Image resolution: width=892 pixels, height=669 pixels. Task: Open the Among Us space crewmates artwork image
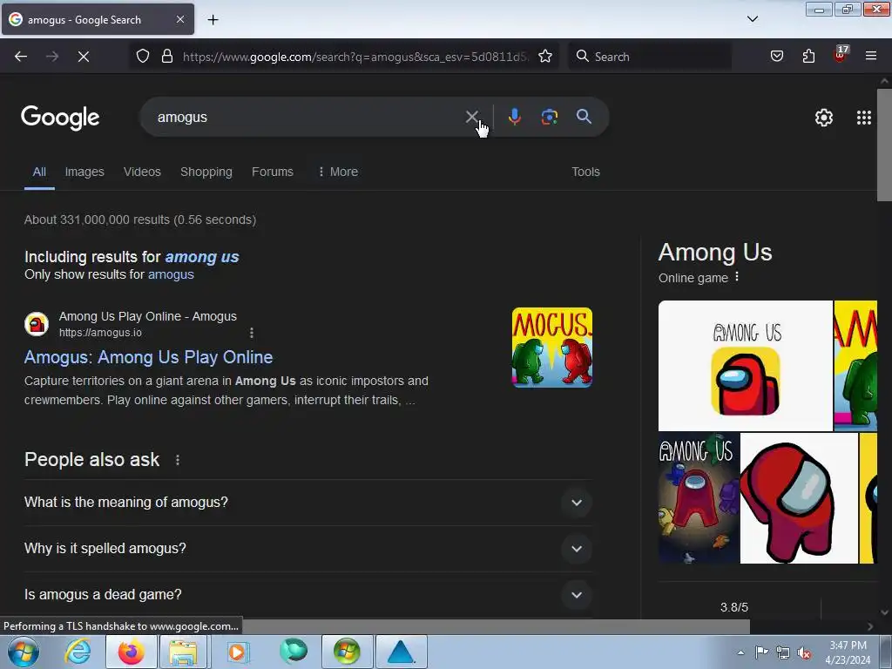(699, 498)
